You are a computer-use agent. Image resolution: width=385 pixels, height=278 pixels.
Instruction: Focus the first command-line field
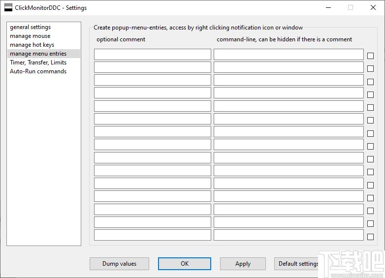pos(289,54)
